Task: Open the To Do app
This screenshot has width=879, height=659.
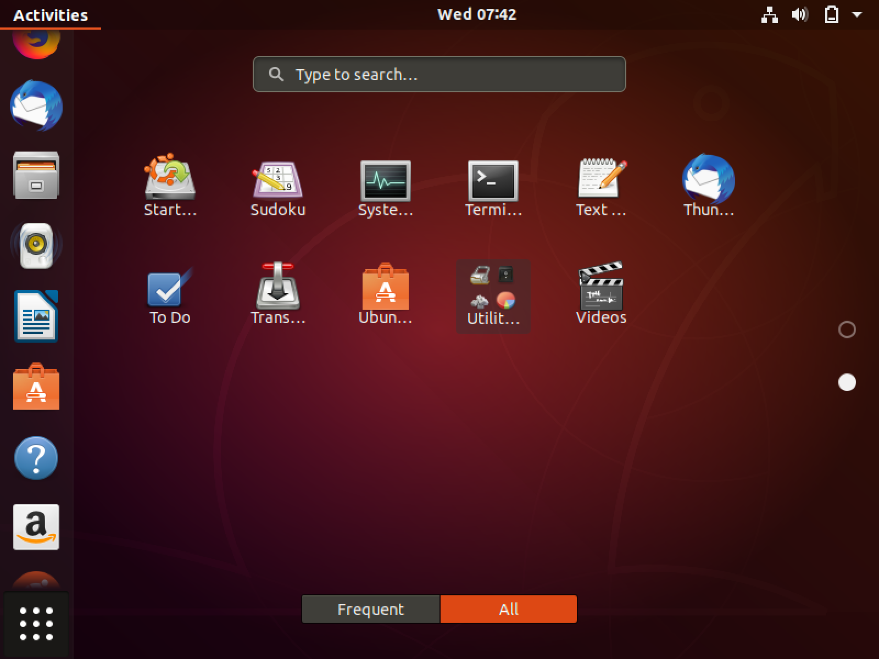Action: (170, 295)
